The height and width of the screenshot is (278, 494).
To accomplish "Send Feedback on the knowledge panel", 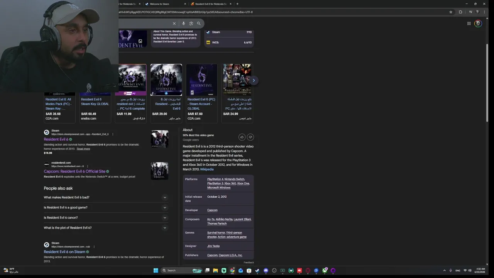I will click(249, 263).
